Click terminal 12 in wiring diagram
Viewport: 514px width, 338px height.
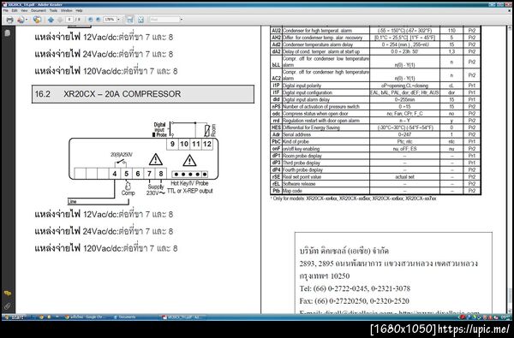click(x=206, y=144)
